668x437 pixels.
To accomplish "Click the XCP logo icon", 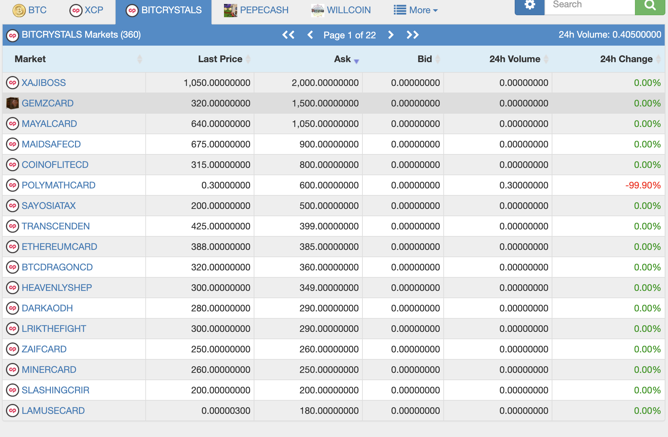I will [x=76, y=11].
